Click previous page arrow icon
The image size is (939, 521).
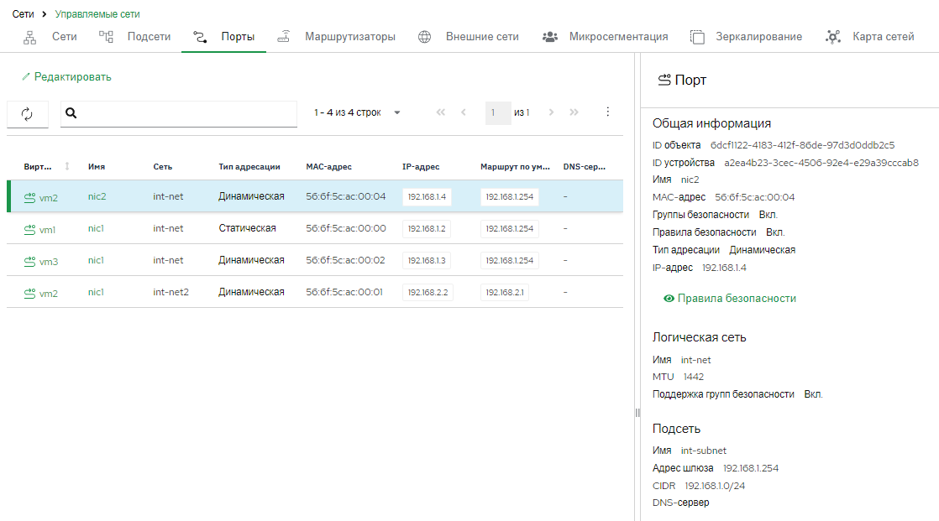click(464, 112)
